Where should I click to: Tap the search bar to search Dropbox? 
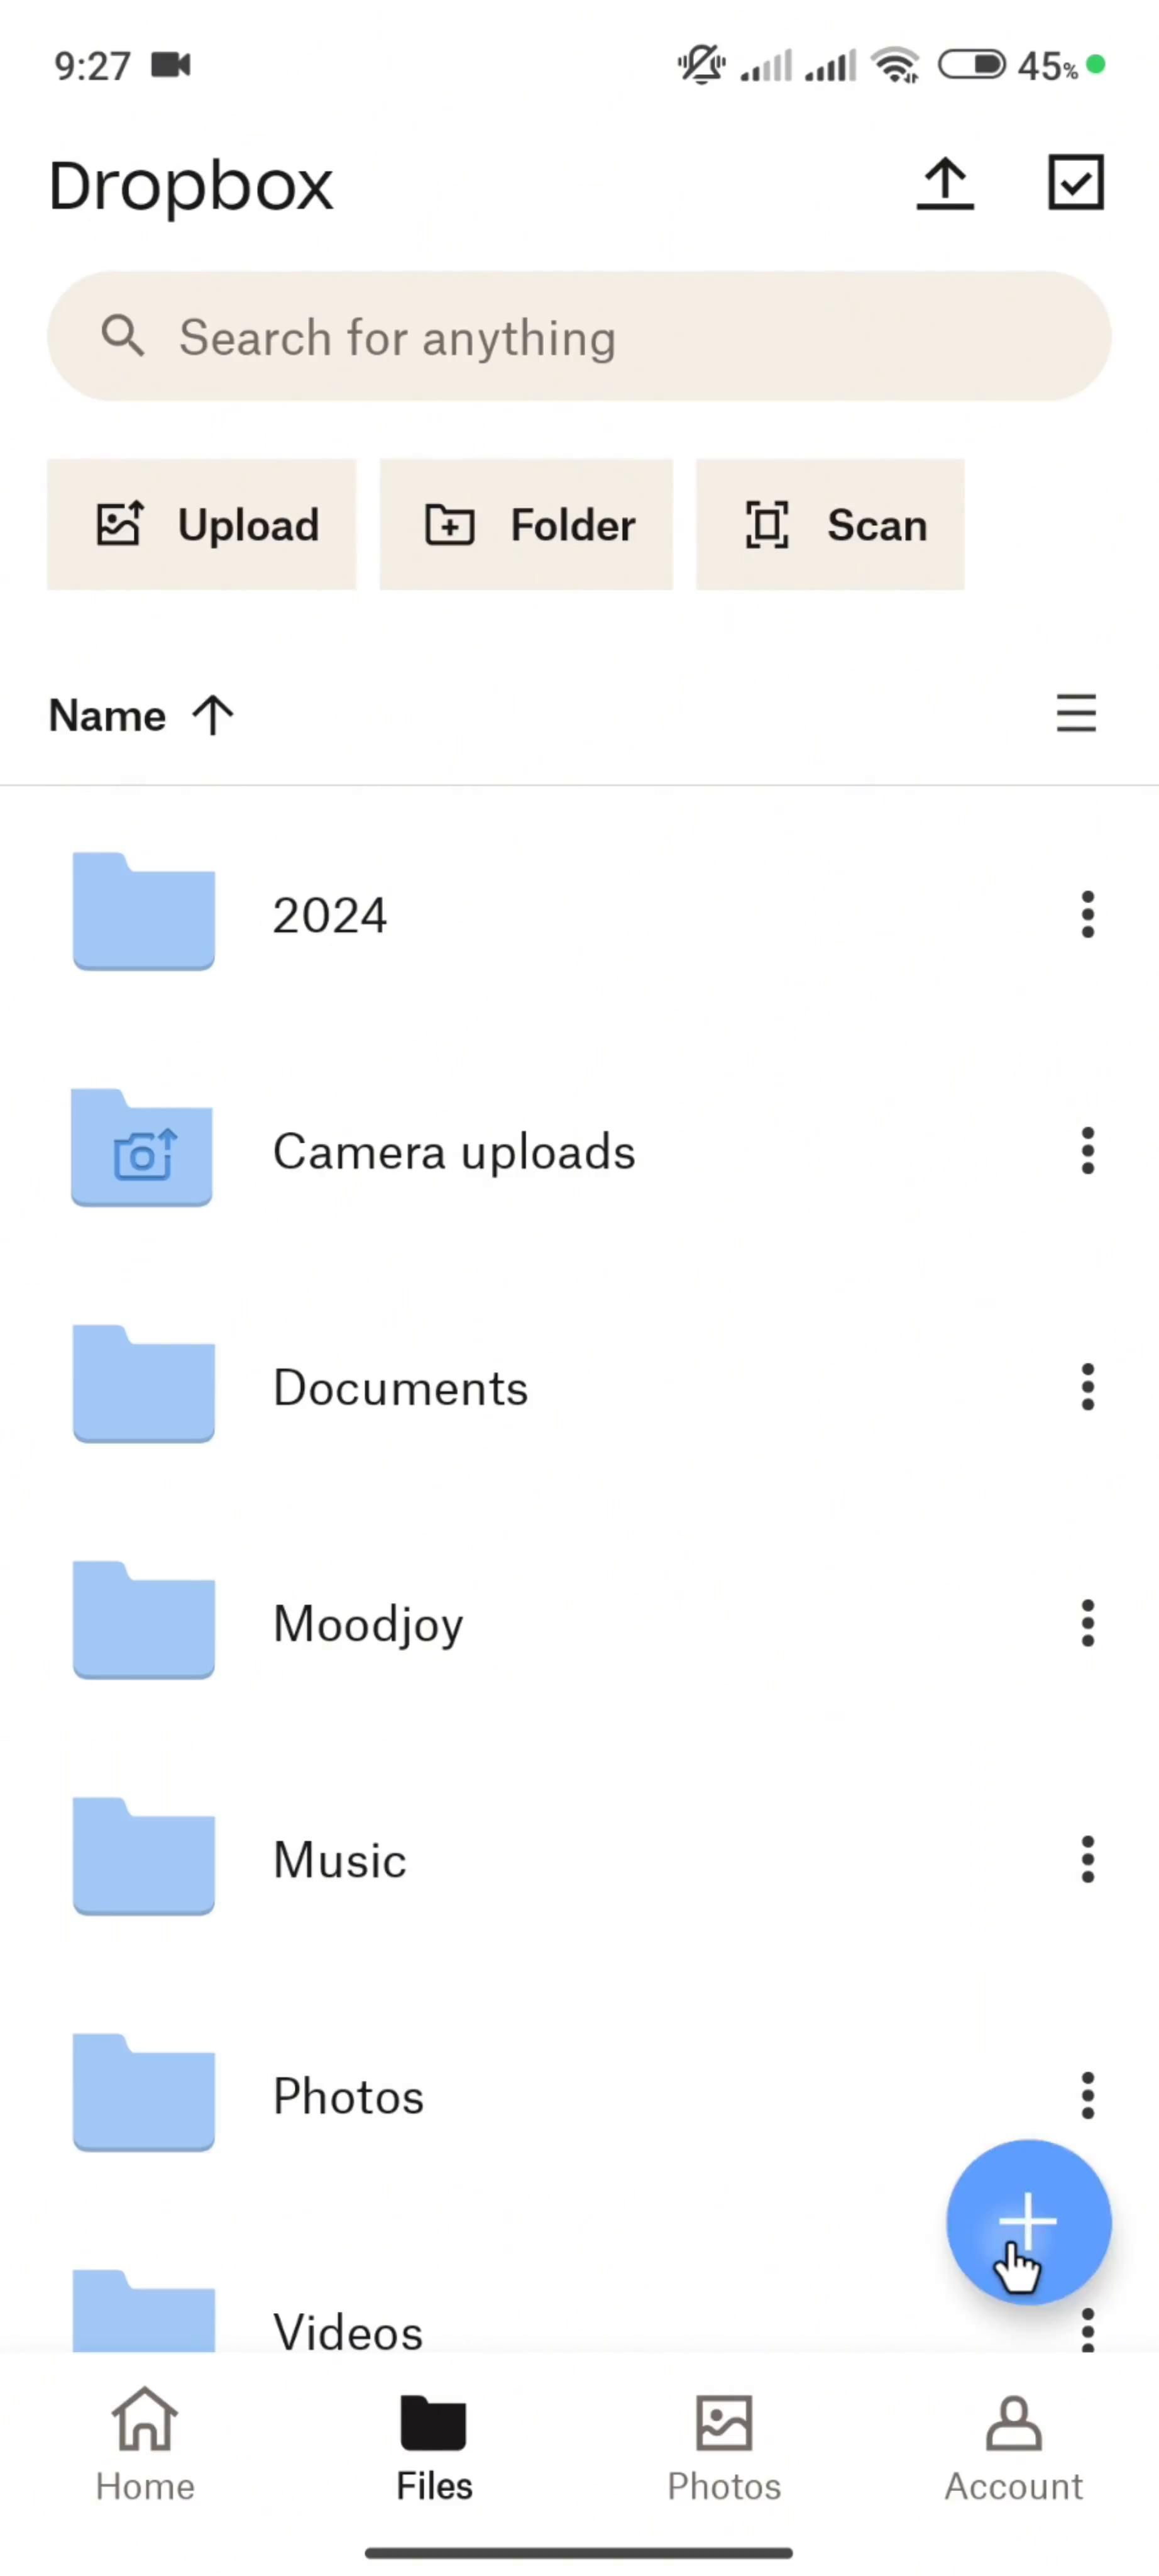pos(579,337)
